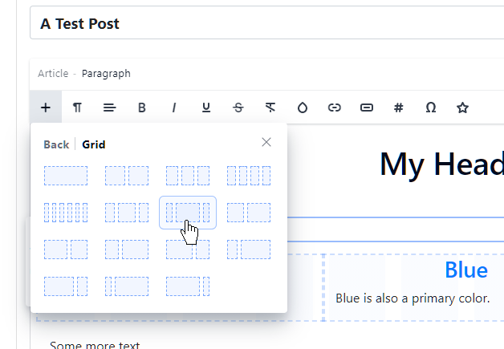Open the text color droplet icon
The height and width of the screenshot is (349, 504).
pyautogui.click(x=303, y=108)
